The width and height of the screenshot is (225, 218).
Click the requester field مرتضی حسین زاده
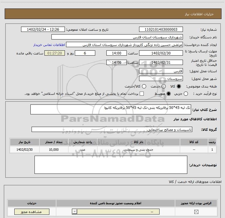pyautogui.click(x=124, y=44)
